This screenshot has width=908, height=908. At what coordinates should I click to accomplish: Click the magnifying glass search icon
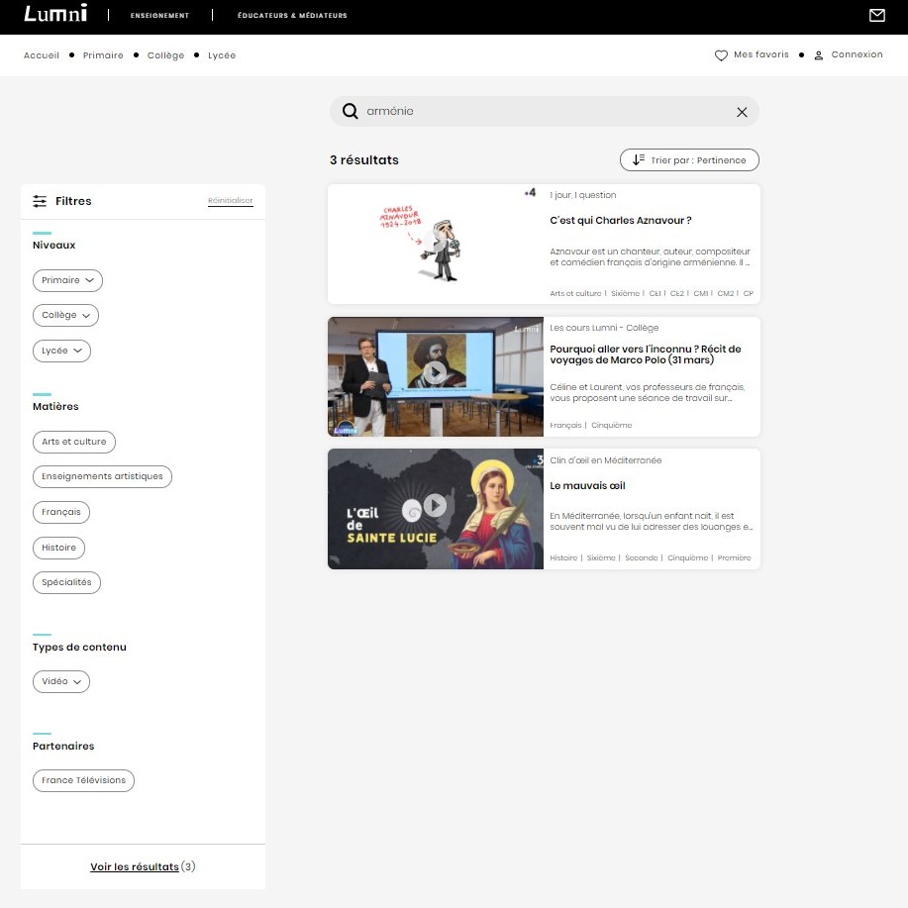tap(350, 111)
